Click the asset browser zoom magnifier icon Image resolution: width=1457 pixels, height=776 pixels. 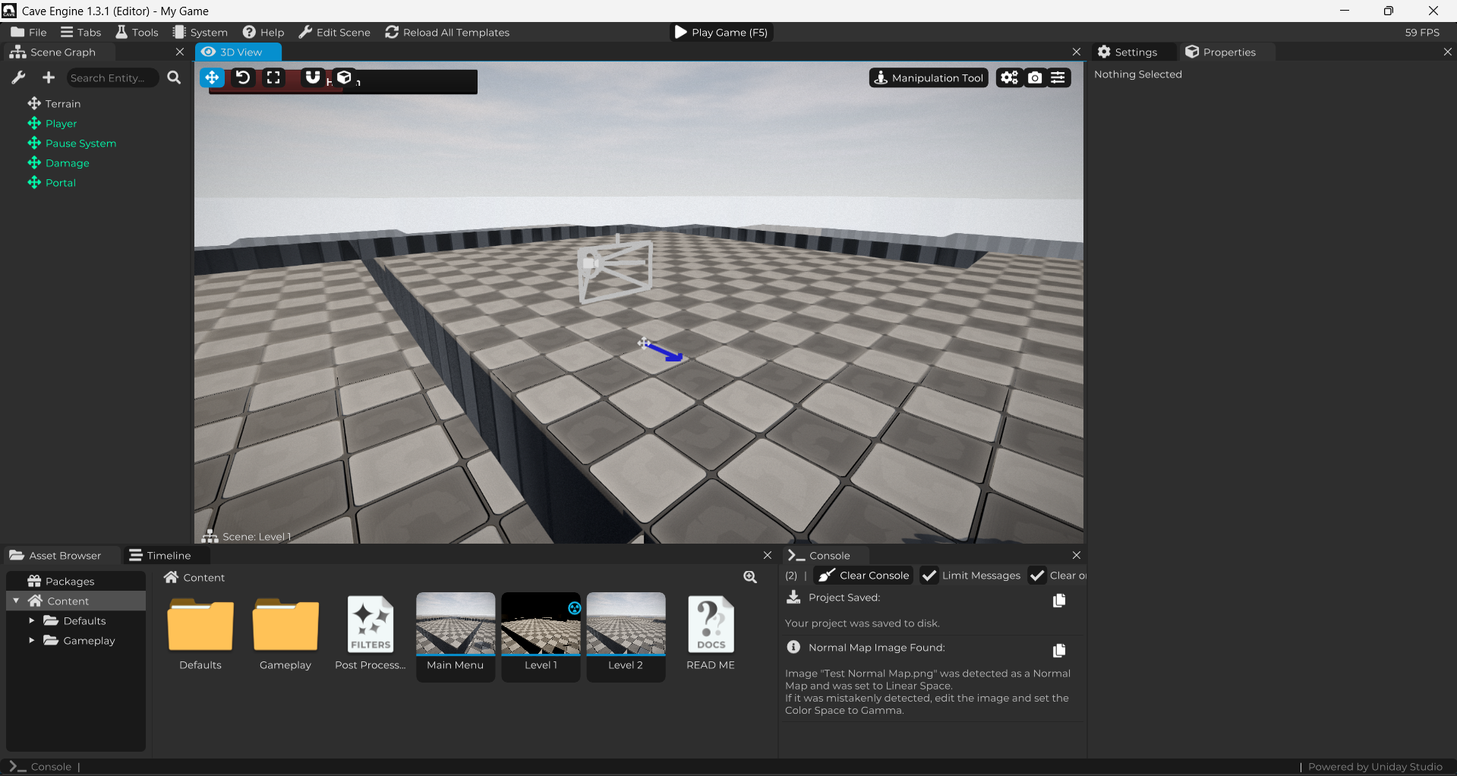coord(750,577)
